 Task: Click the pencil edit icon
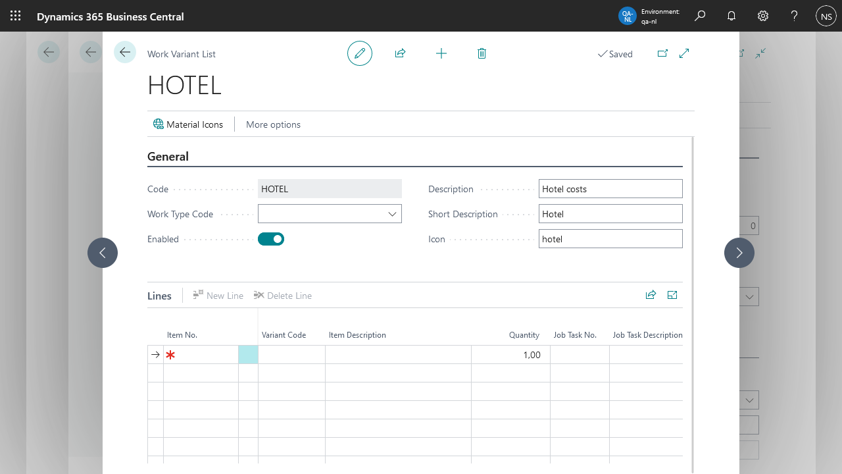pyautogui.click(x=360, y=53)
